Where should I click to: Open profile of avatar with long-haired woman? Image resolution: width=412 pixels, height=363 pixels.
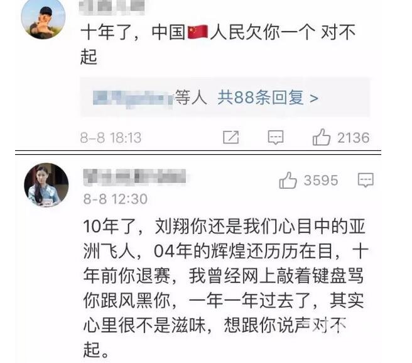click(46, 185)
